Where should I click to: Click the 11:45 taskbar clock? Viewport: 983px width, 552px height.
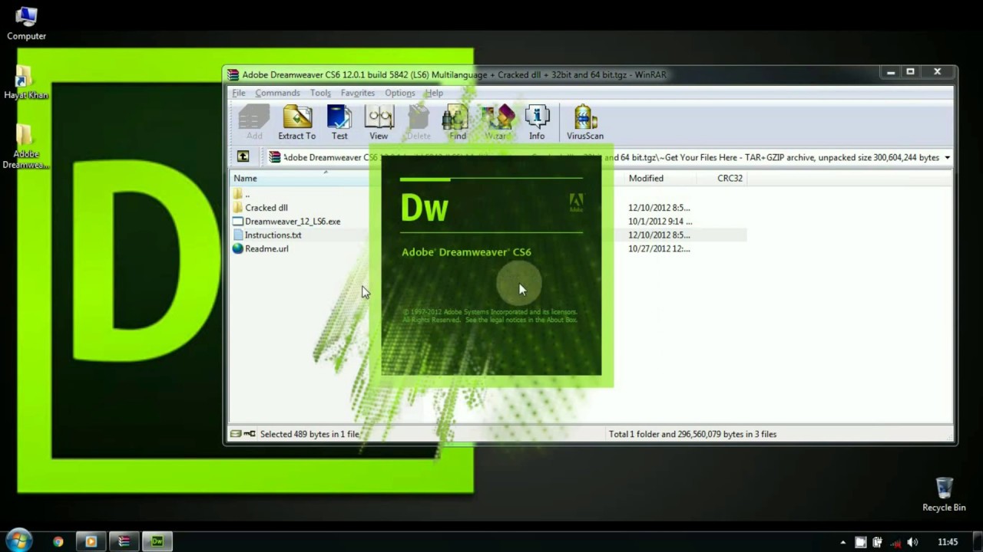click(x=947, y=542)
